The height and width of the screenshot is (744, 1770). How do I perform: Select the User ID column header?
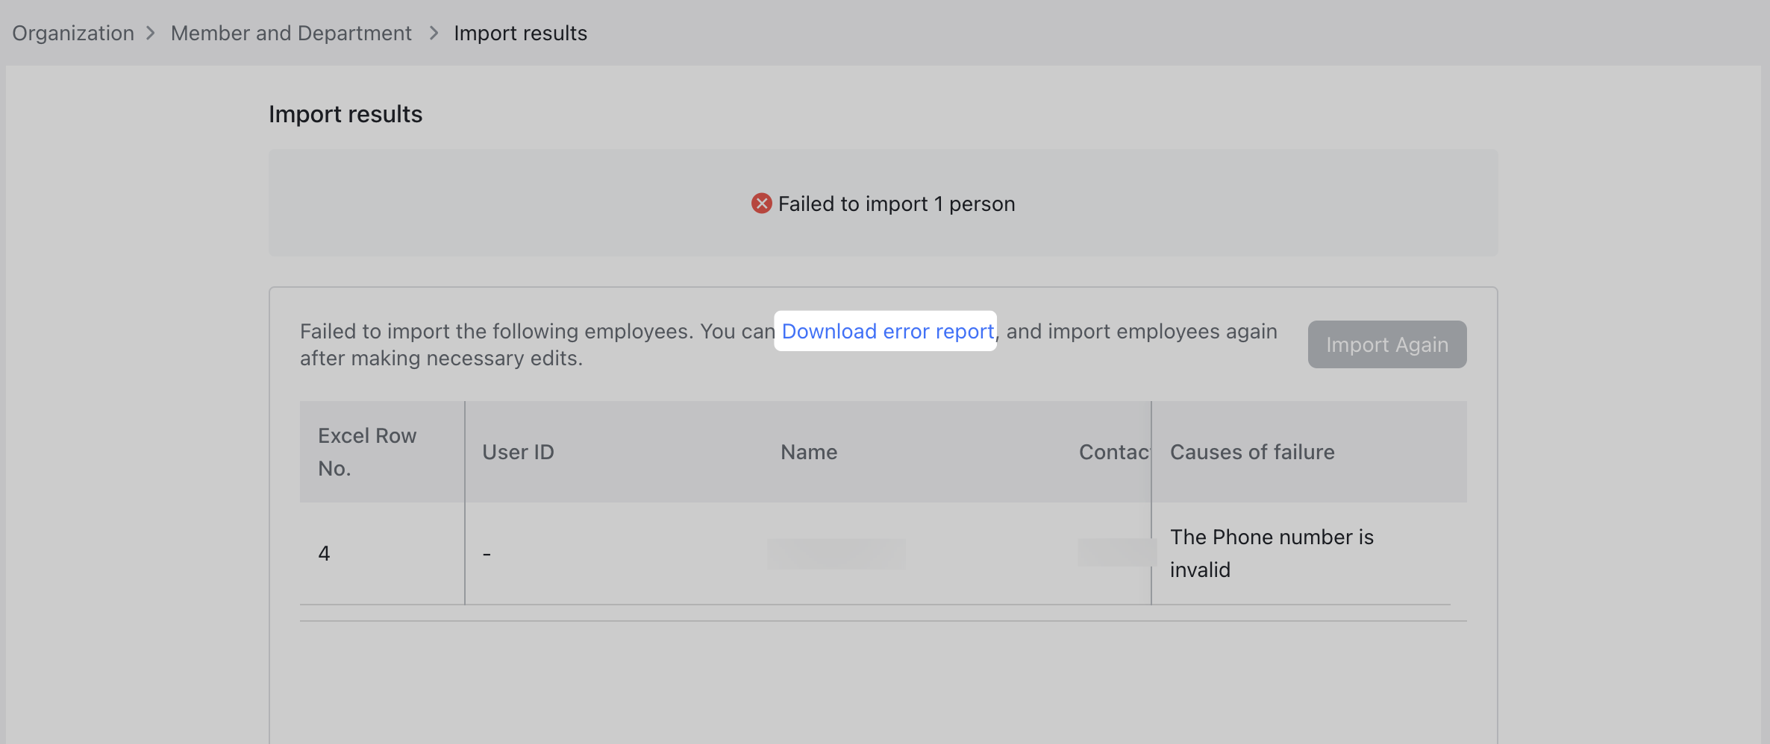[x=518, y=451]
